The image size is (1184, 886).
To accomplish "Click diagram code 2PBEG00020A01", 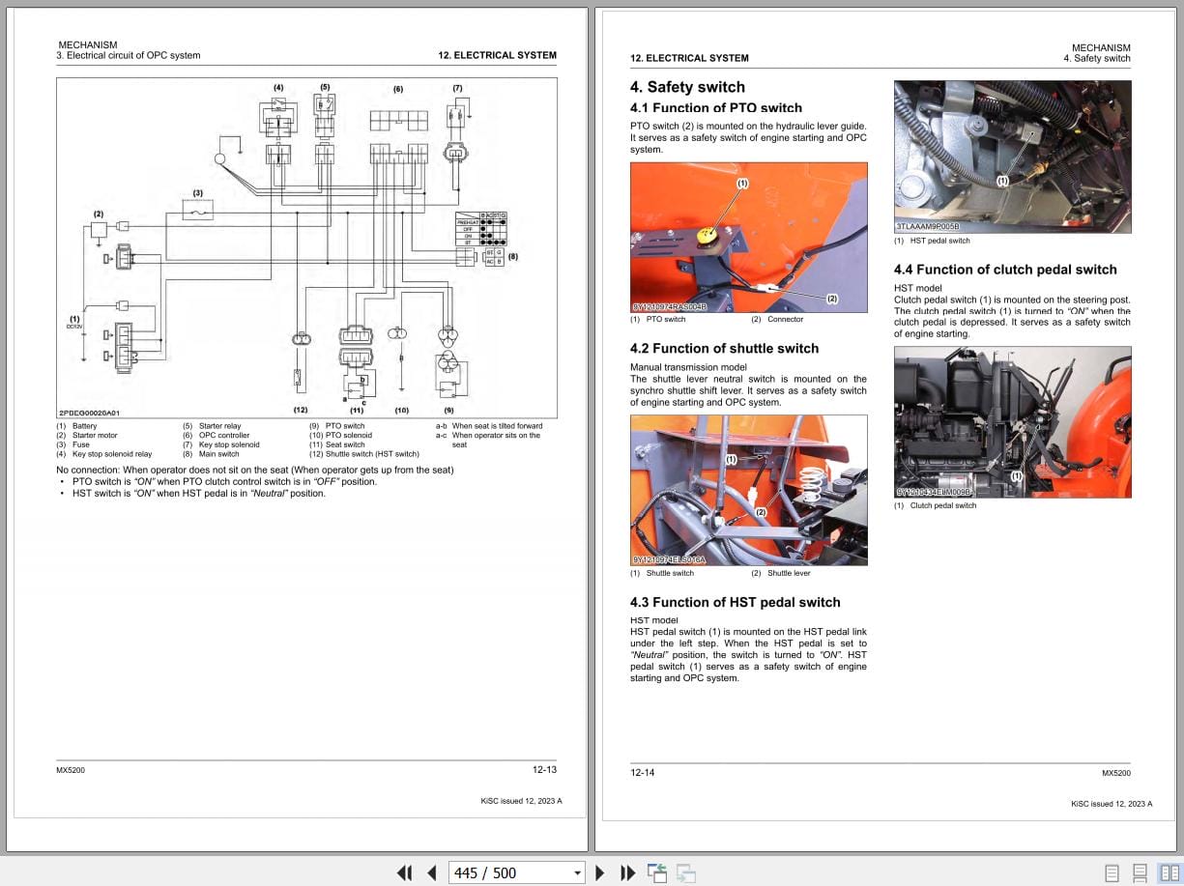I will 89,413.
